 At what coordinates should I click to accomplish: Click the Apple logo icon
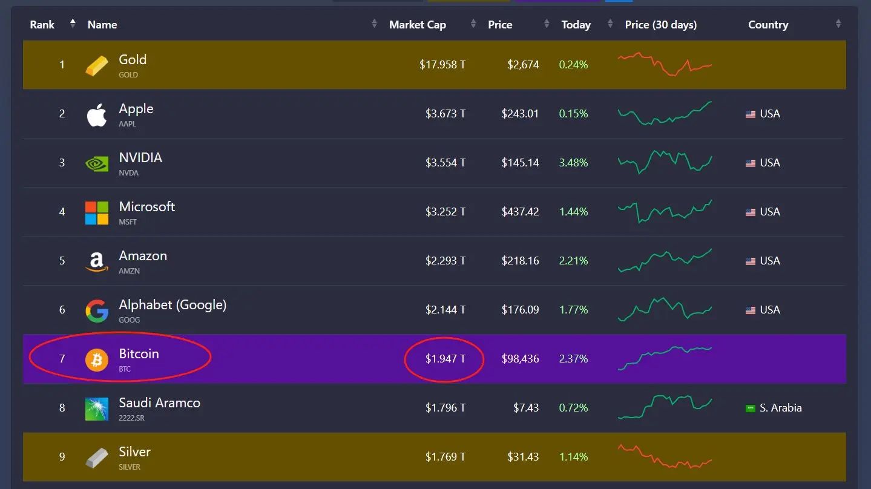pyautogui.click(x=97, y=115)
